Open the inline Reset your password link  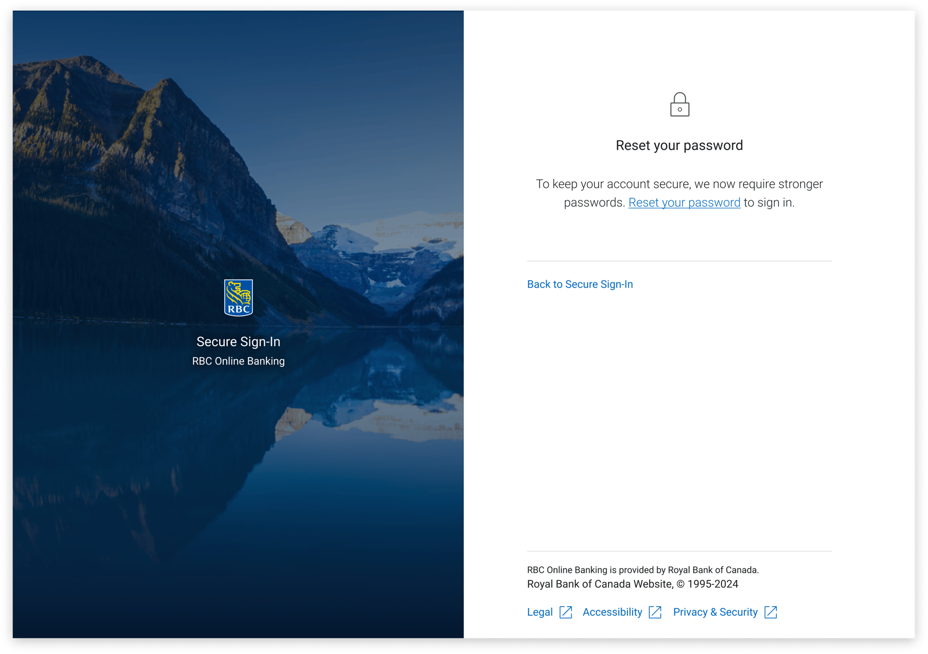coord(684,203)
